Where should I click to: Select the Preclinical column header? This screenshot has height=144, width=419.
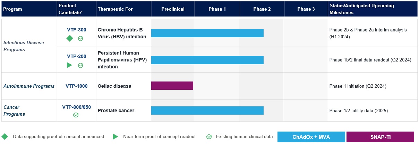[173, 9]
